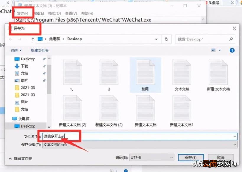
Task: Select the file 新建文本文档 (2)
Action: click(72, 111)
